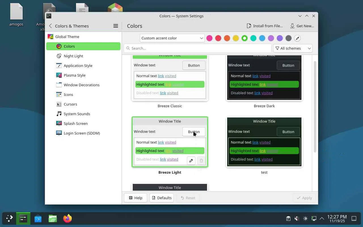Image resolution: width=363 pixels, height=227 pixels.
Task: Click the show desktop icon
Action: [x=354, y=218]
